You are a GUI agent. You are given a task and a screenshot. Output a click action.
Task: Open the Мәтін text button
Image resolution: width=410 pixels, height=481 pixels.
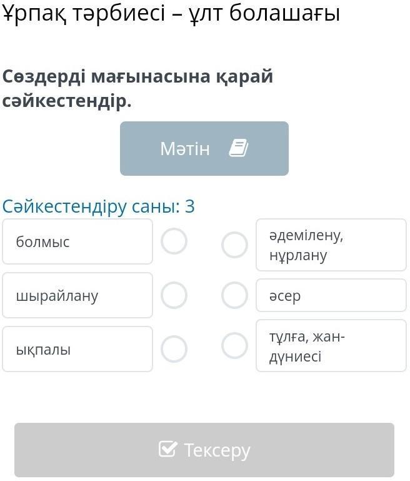point(204,148)
